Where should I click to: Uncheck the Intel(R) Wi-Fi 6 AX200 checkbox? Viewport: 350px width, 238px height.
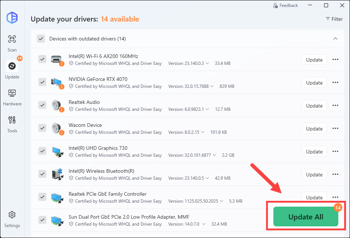click(x=42, y=59)
